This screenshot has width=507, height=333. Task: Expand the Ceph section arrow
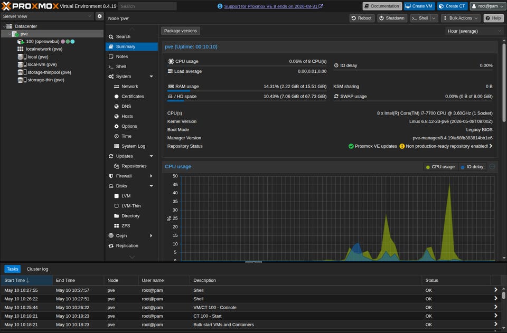pyautogui.click(x=152, y=236)
